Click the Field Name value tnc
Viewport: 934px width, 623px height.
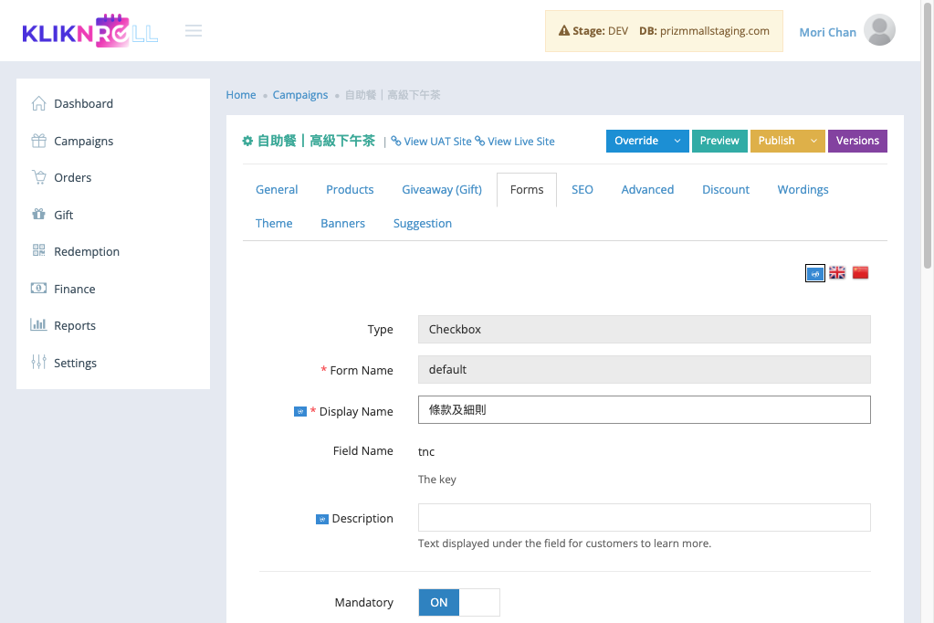click(x=426, y=452)
